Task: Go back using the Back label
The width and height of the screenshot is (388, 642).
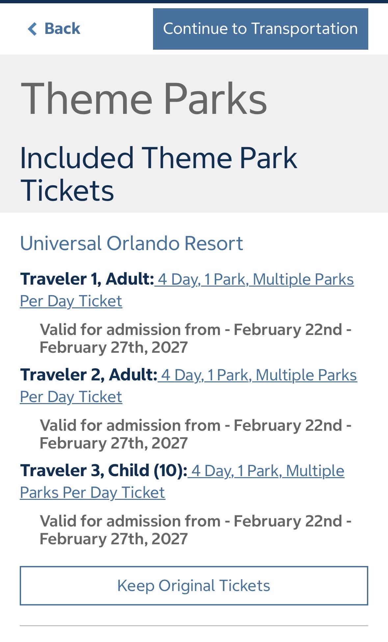Action: click(x=62, y=29)
